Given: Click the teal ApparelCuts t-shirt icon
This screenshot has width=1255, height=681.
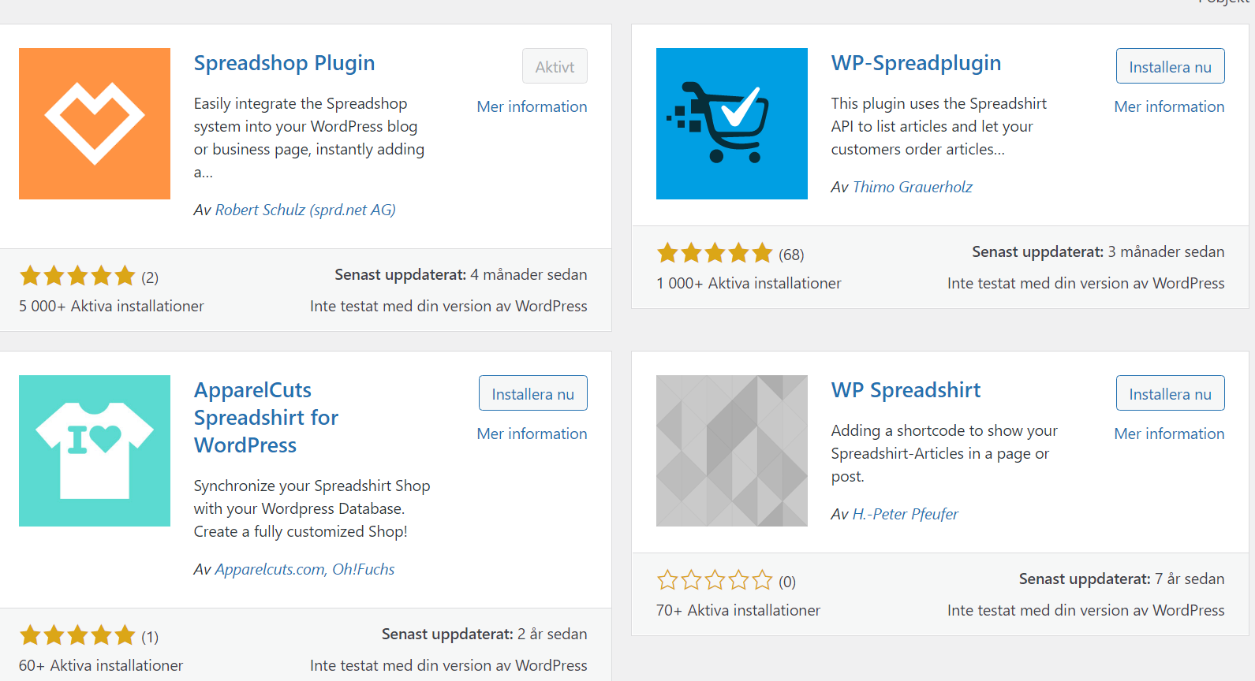Looking at the screenshot, I should click(95, 451).
